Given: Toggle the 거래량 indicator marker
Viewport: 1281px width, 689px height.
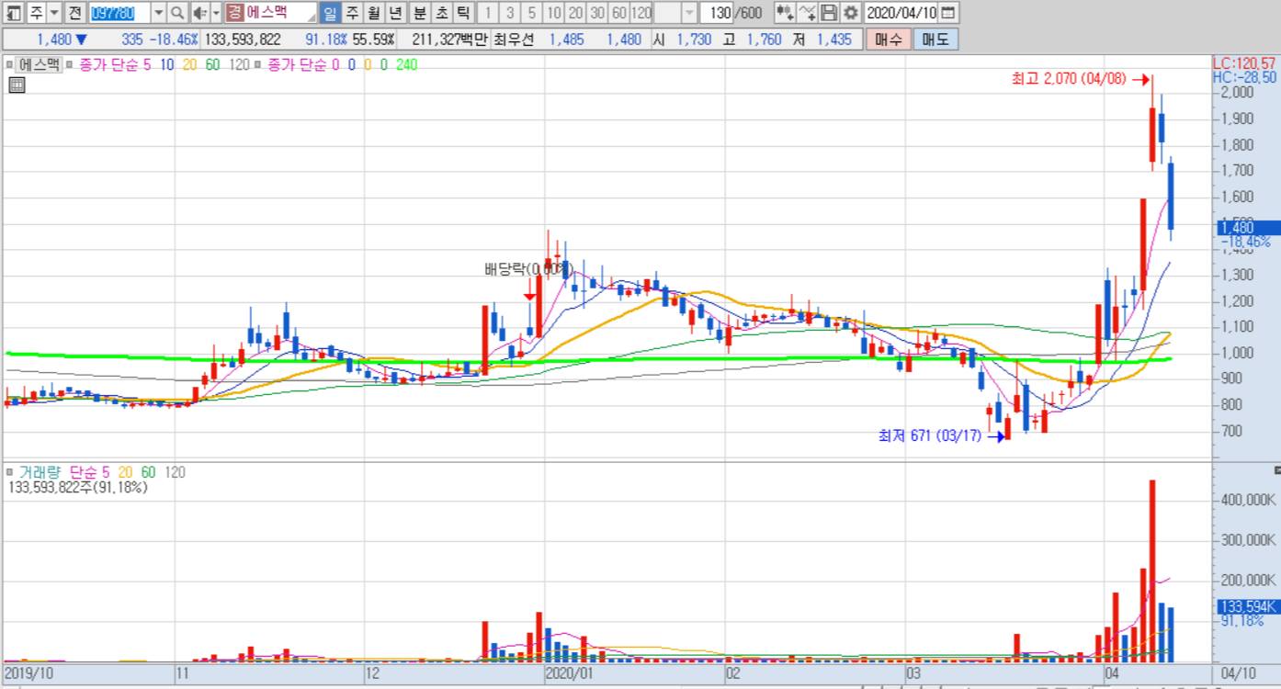Looking at the screenshot, I should (11, 472).
